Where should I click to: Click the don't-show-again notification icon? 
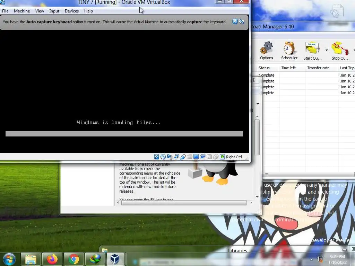(x=242, y=21)
